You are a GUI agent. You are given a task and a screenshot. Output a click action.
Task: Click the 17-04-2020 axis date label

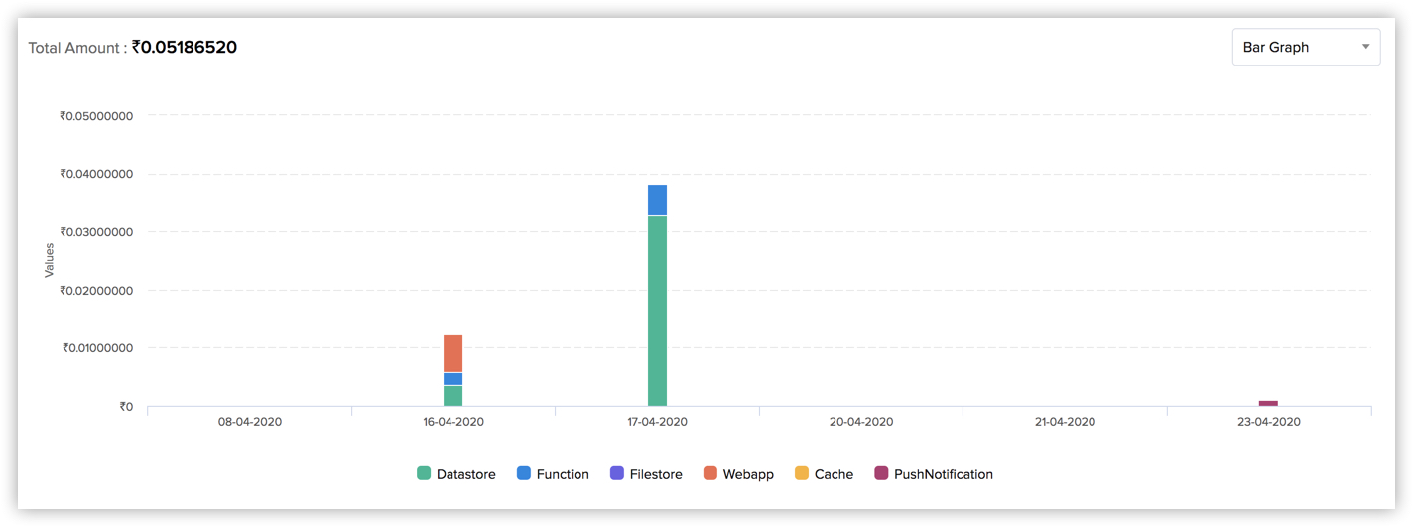657,422
